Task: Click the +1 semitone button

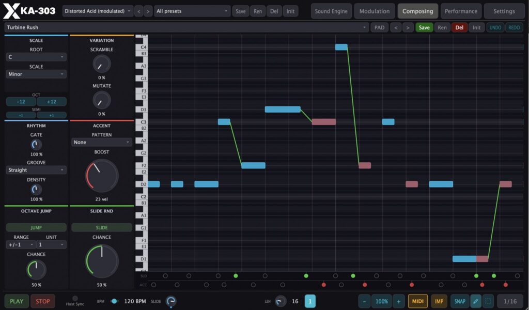Action: pos(51,115)
